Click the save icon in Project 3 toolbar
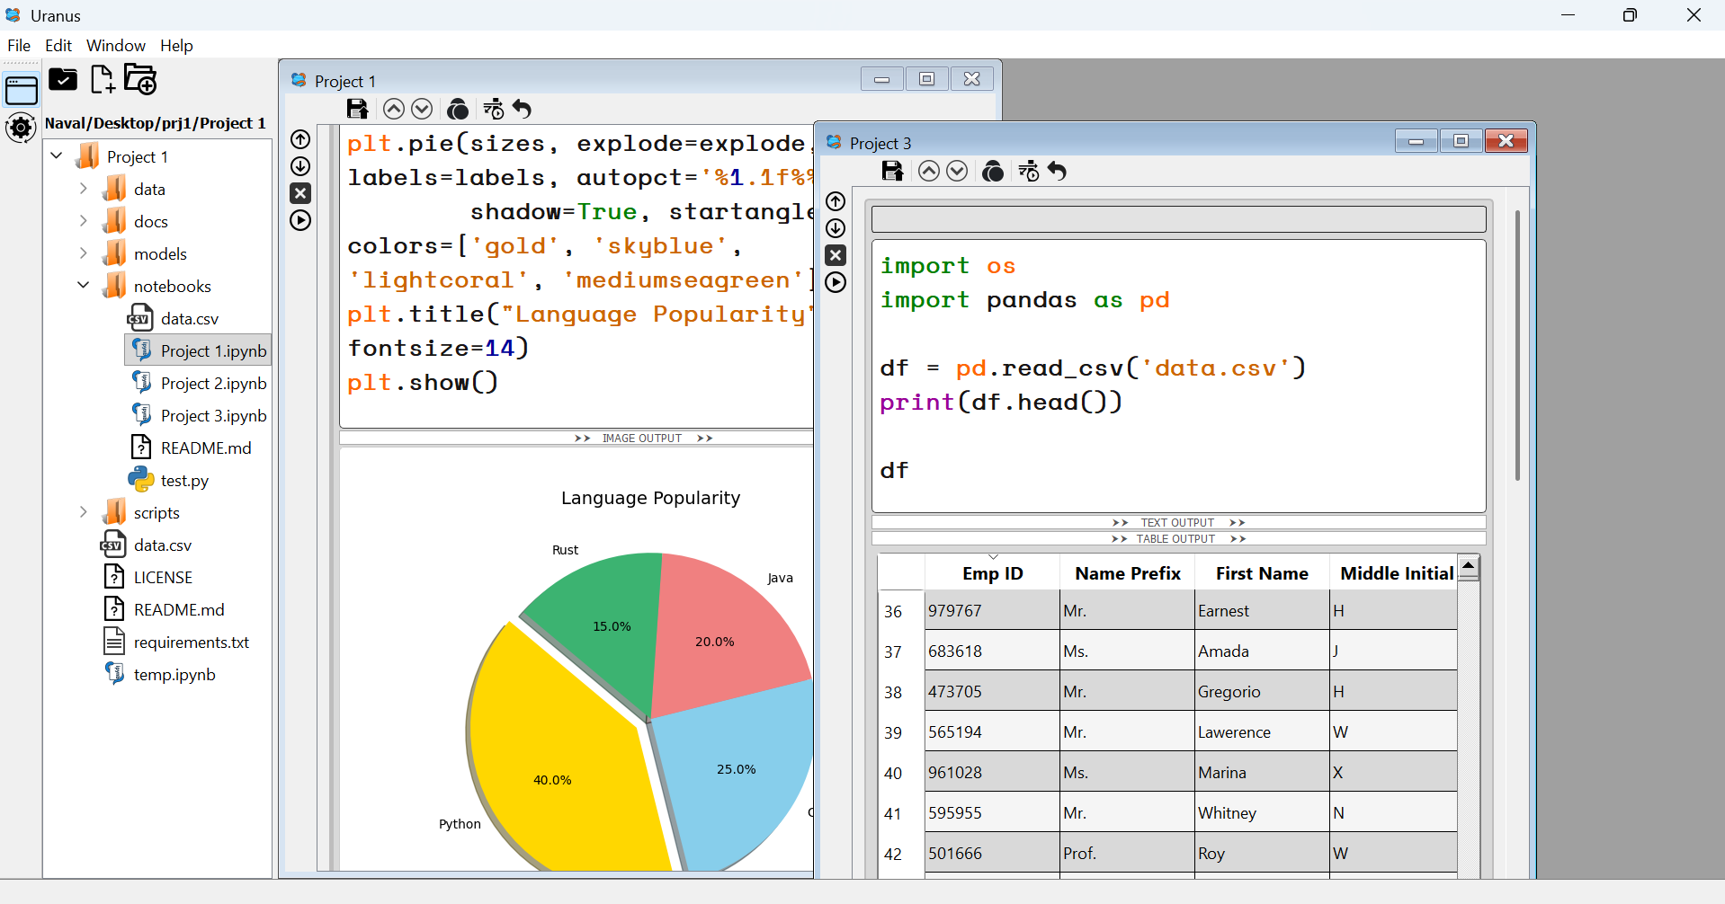1725x904 pixels. [891, 171]
